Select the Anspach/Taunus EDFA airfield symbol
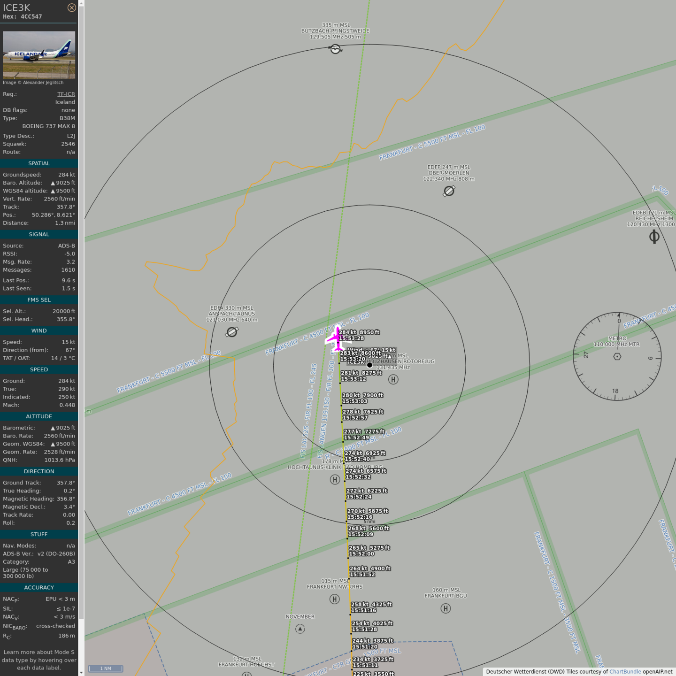 [232, 332]
